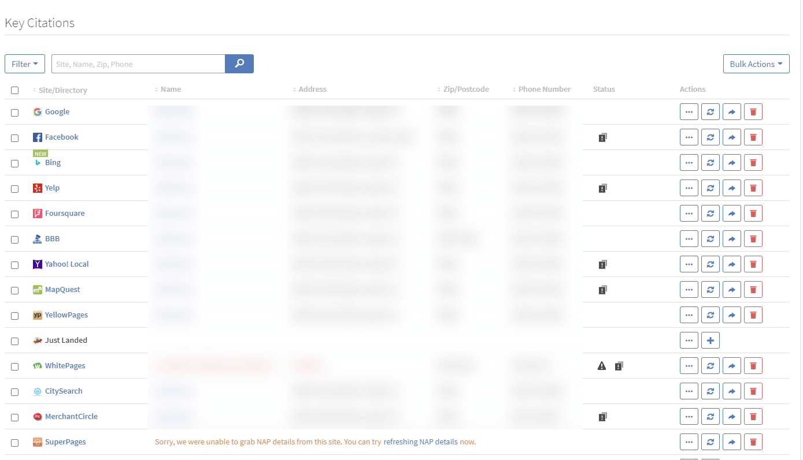Click the warning triangle in WhitePages row
This screenshot has width=803, height=460.
point(602,366)
